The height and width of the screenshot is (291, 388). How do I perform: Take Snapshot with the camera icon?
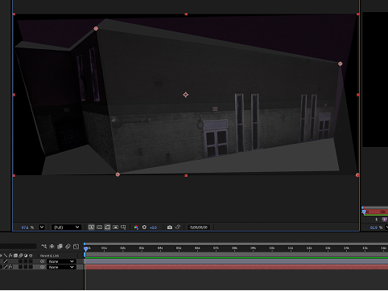[170, 227]
